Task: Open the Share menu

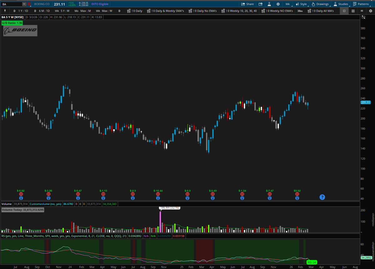Action: (247, 4)
